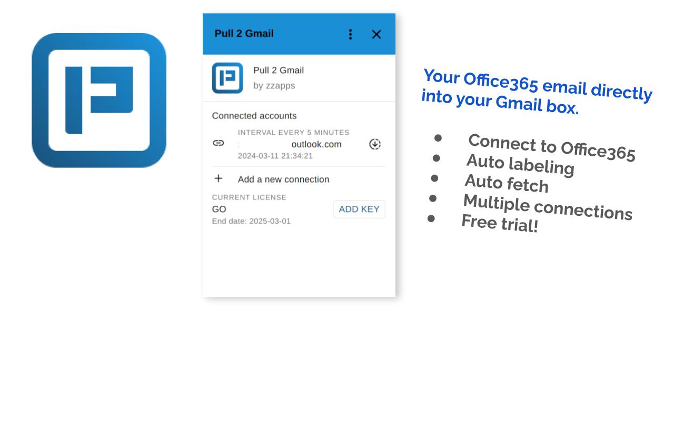Click the link icon beside outlook.com account
The width and height of the screenshot is (674, 421).
[219, 143]
